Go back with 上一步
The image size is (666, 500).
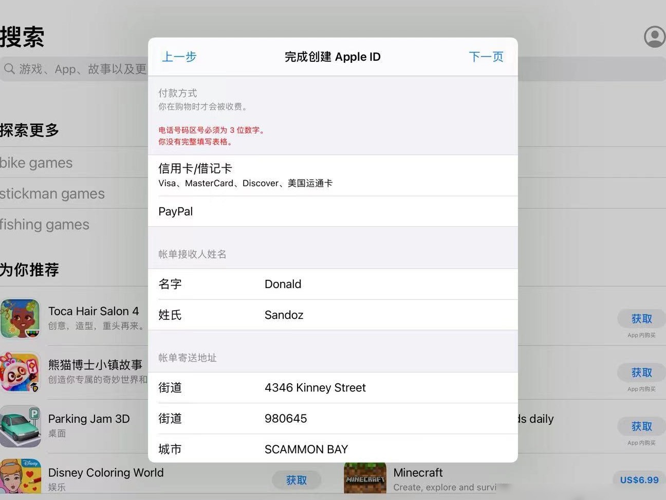click(x=179, y=57)
